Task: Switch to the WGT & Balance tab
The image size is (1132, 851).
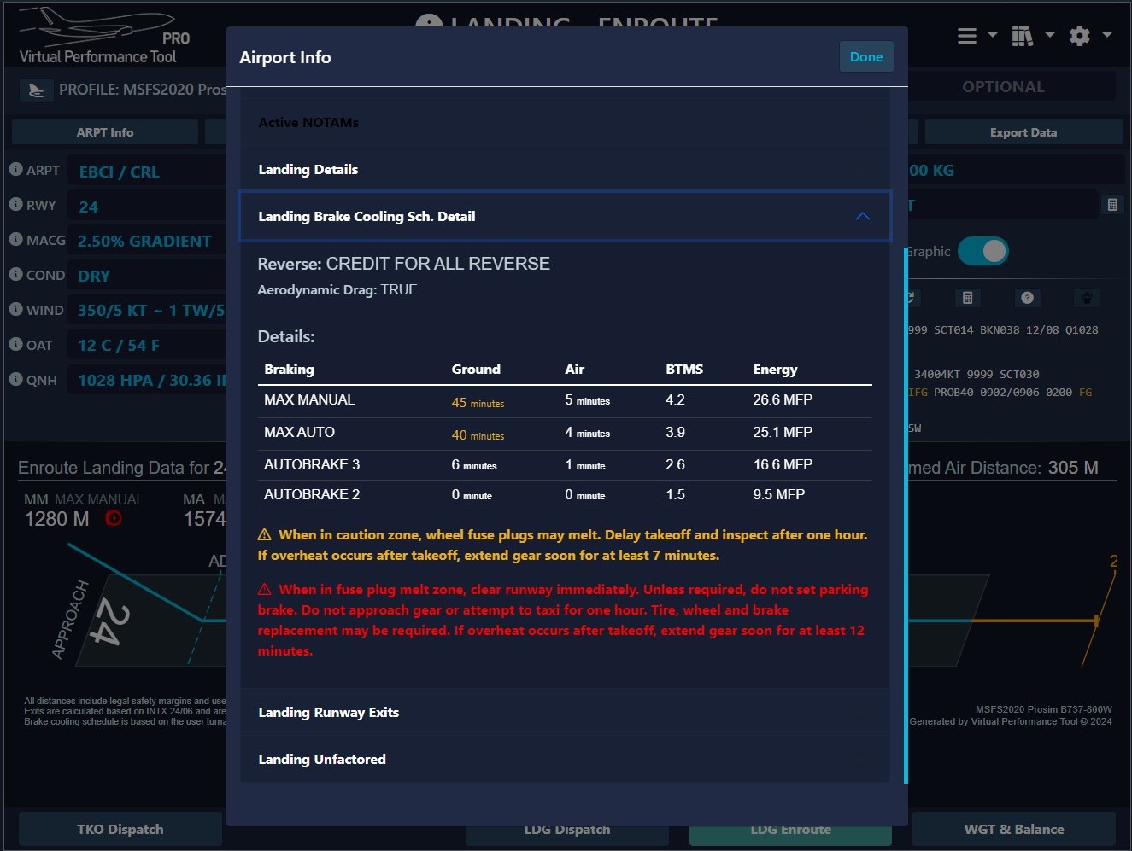Action: click(1013, 829)
